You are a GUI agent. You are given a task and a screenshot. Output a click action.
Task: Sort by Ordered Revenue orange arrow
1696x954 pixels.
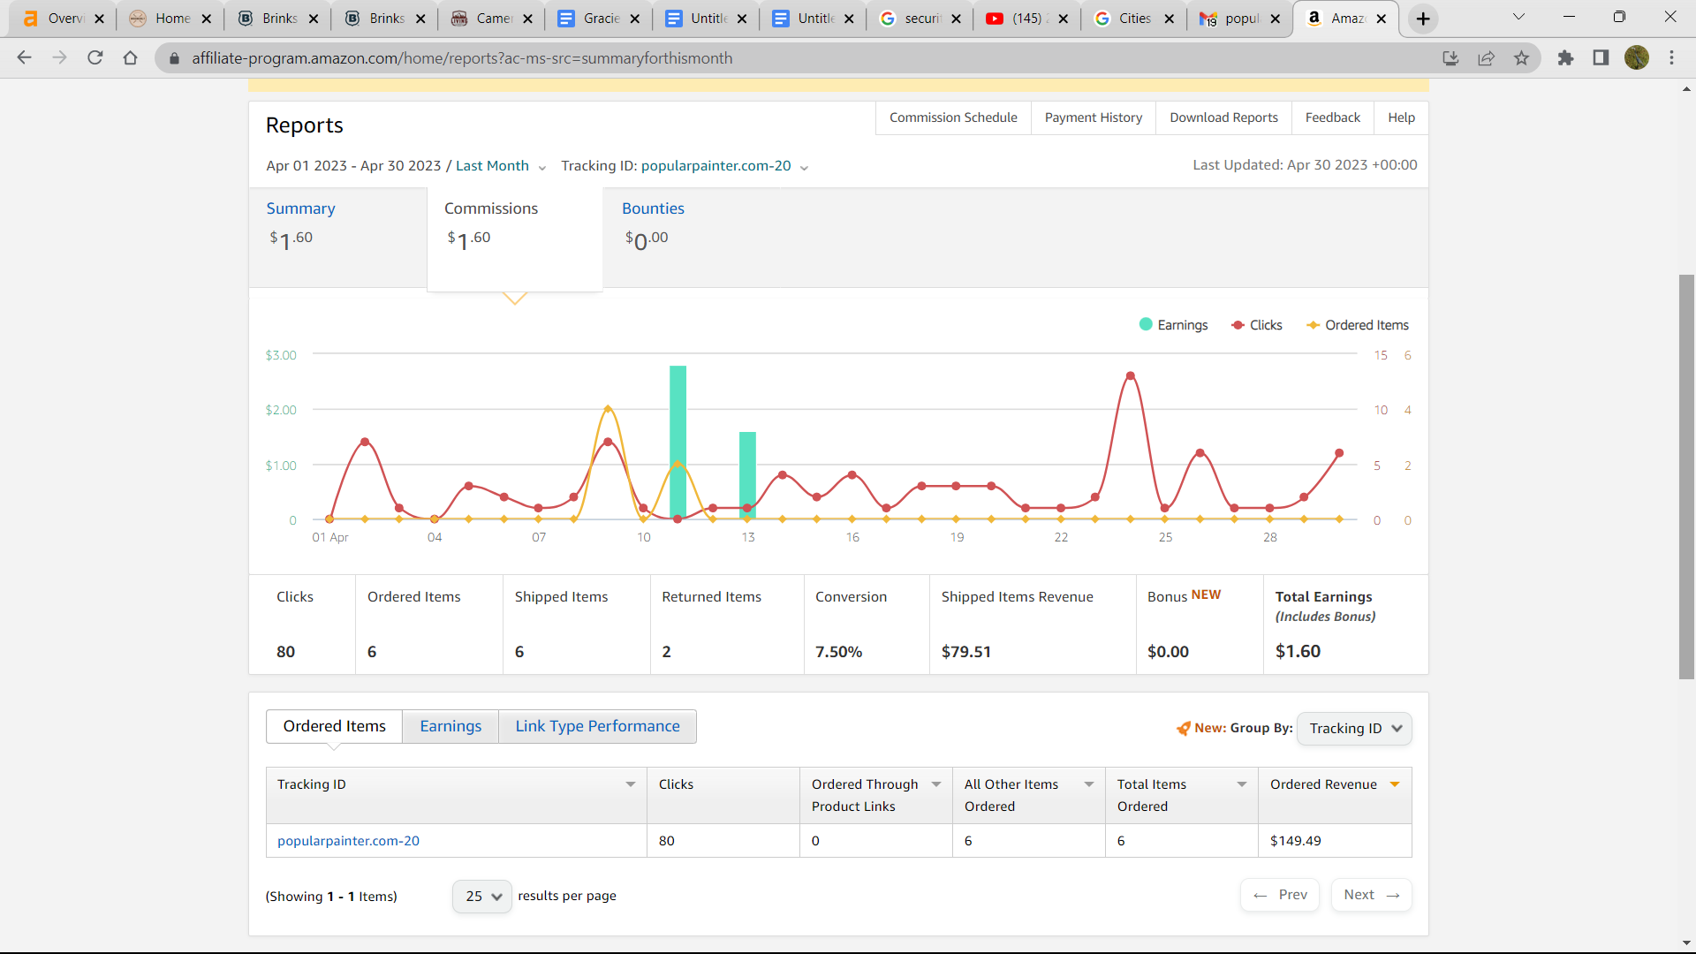pyautogui.click(x=1395, y=784)
